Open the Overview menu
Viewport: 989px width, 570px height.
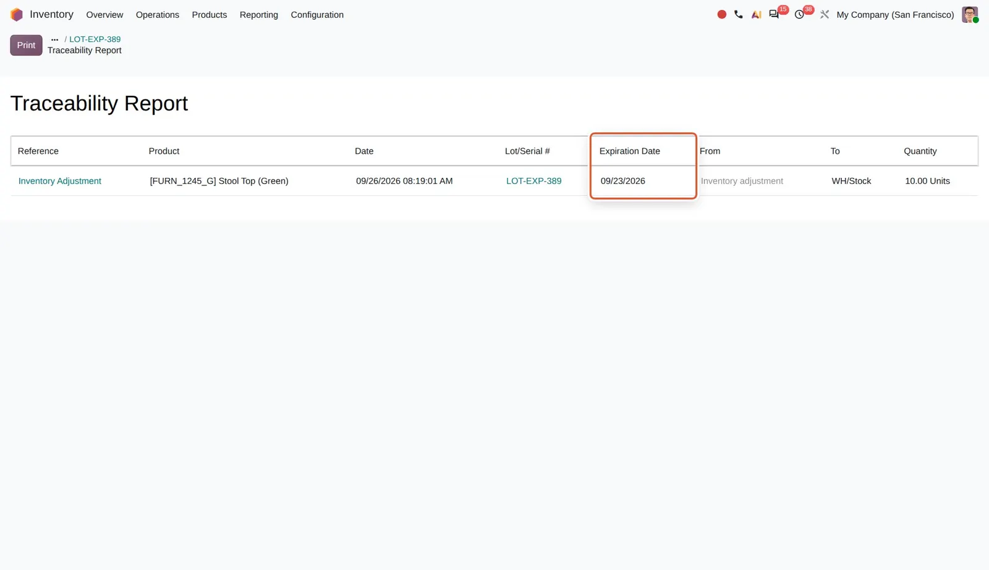click(x=104, y=14)
